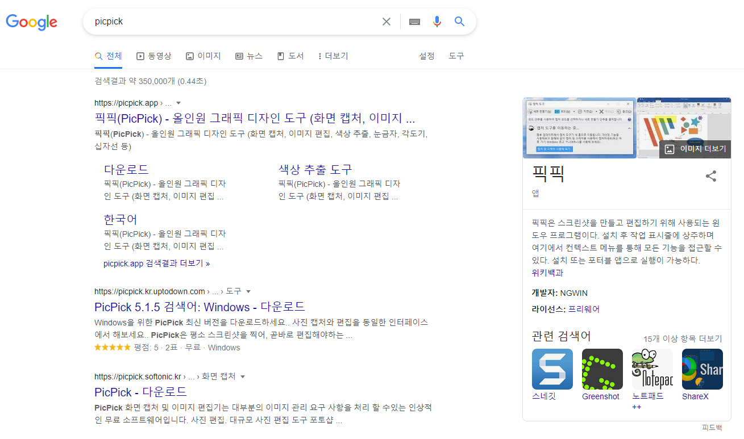Screen dimensions: 744x439
Task: Click the 프리웨어 license link
Action: [584, 310]
